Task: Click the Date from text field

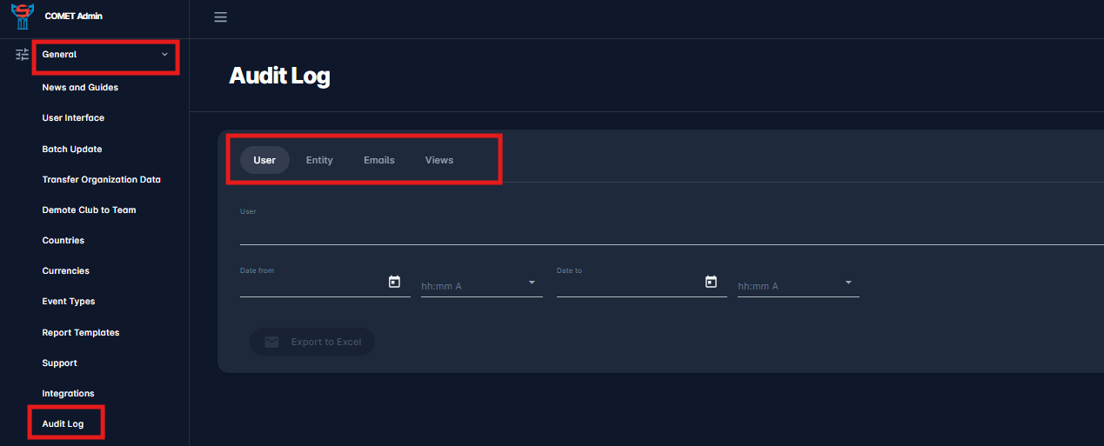Action: 311,284
